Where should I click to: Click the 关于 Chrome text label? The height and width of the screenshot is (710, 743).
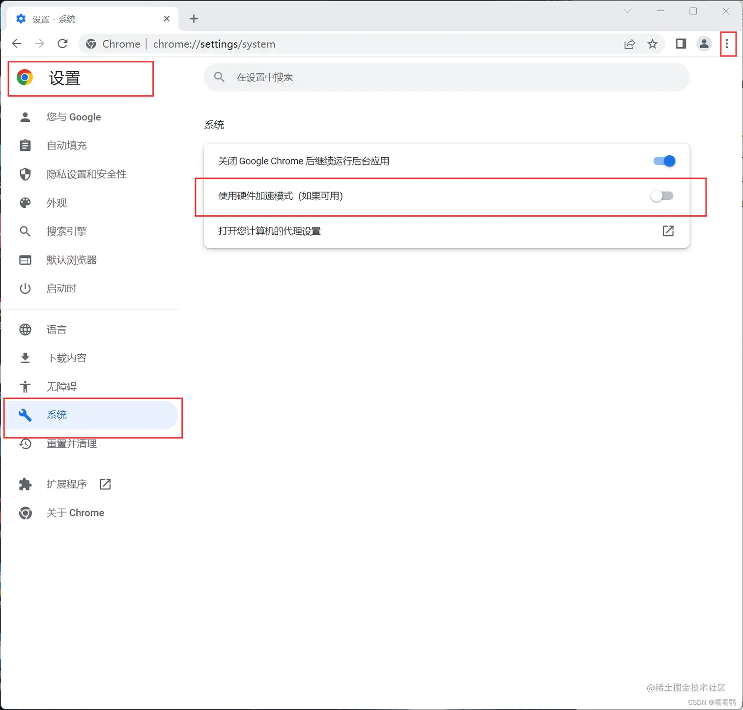tap(75, 513)
